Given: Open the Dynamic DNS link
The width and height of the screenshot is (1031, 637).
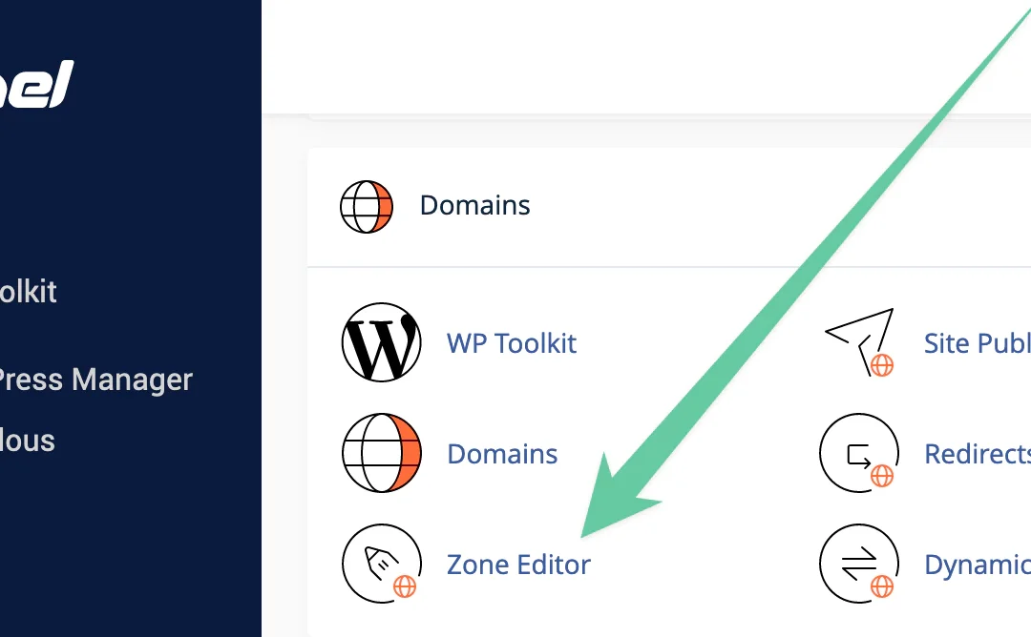Looking at the screenshot, I should click(974, 565).
